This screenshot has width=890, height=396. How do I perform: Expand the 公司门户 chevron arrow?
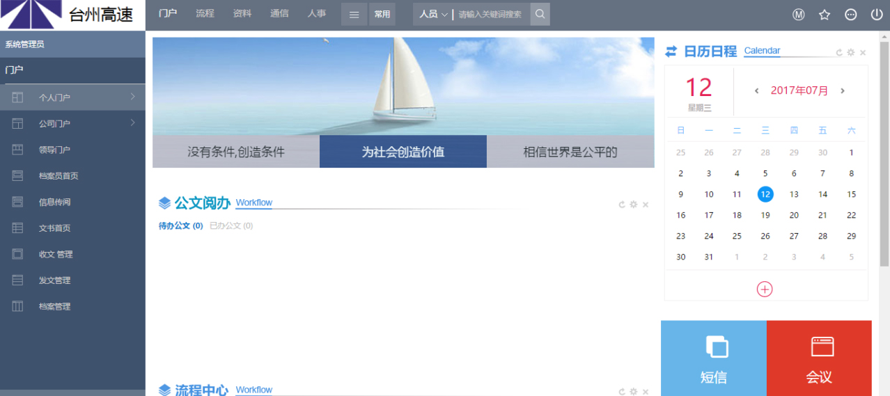pos(133,123)
